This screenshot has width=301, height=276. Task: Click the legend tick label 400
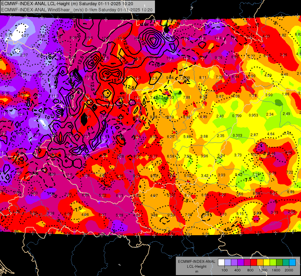coord(237,270)
